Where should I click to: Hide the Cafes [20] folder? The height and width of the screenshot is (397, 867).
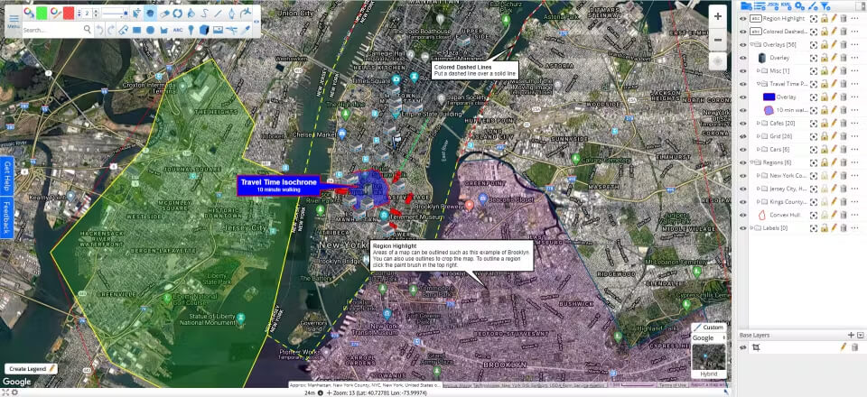(x=742, y=123)
